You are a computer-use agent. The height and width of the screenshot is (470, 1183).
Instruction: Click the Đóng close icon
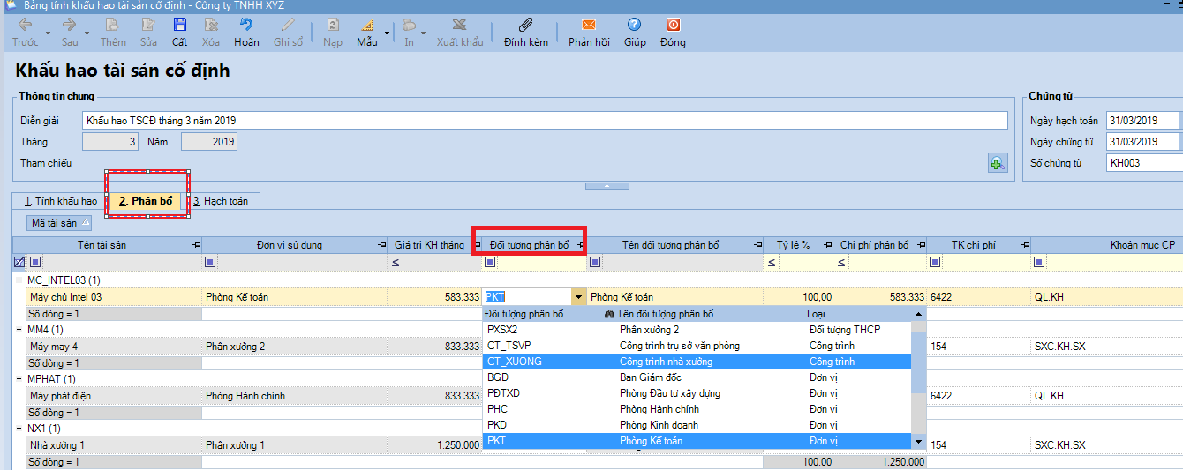point(673,25)
